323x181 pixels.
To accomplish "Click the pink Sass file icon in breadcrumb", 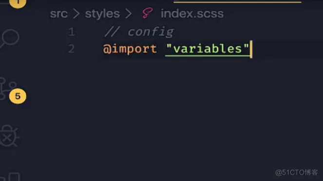I will (x=147, y=13).
